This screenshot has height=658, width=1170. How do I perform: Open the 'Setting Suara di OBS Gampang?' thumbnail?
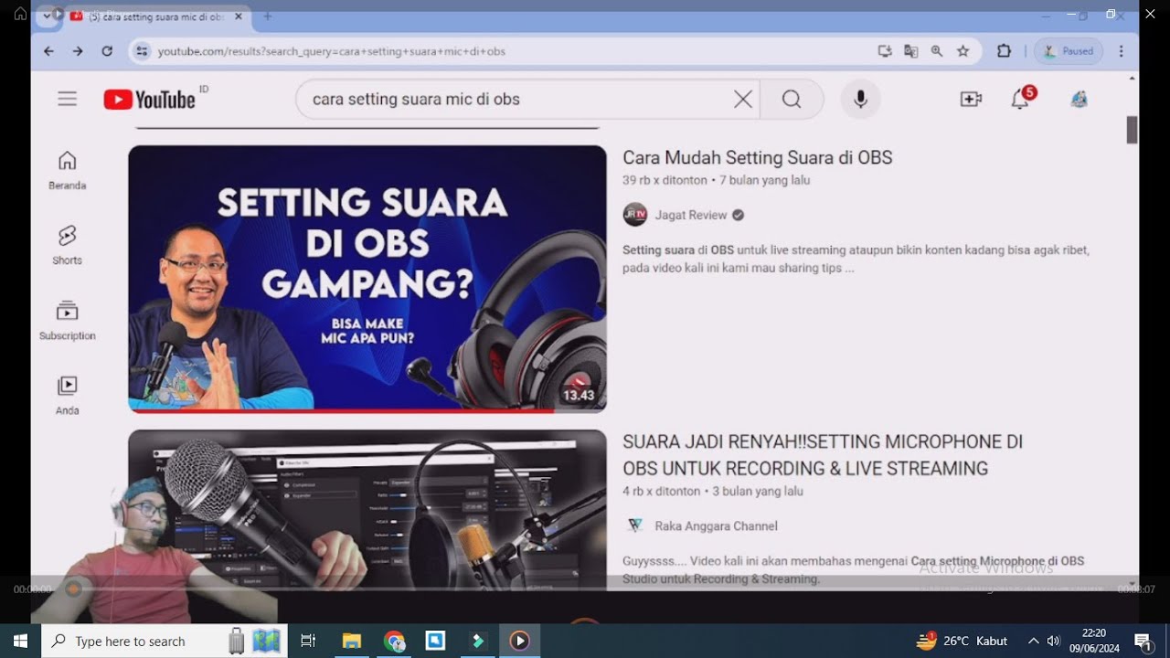coord(367,279)
